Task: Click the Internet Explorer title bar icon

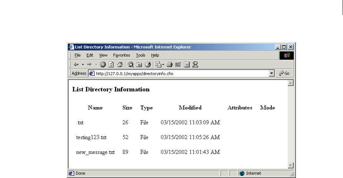Action: point(71,47)
